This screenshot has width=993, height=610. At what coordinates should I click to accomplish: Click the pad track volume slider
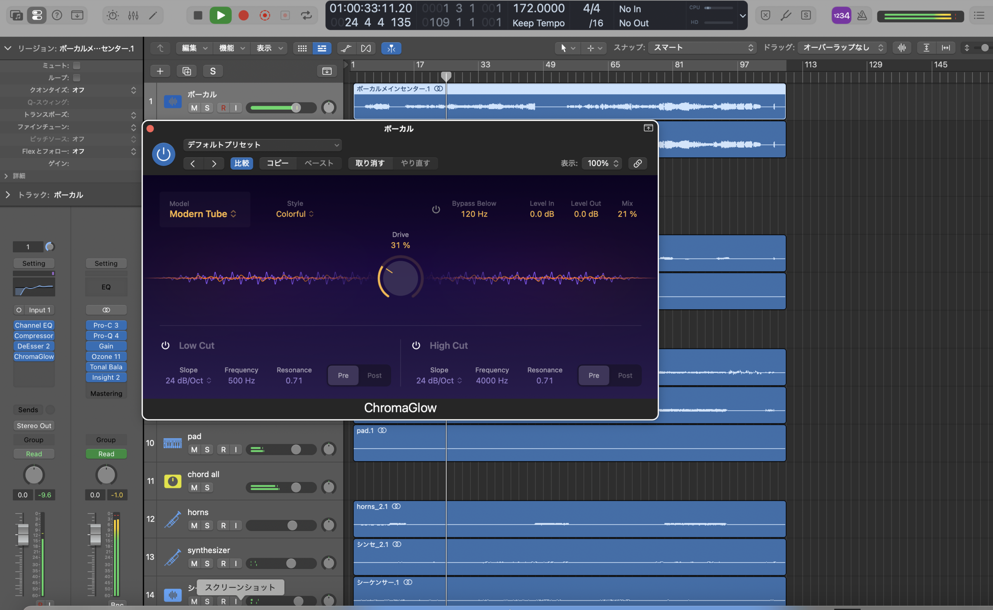(281, 450)
